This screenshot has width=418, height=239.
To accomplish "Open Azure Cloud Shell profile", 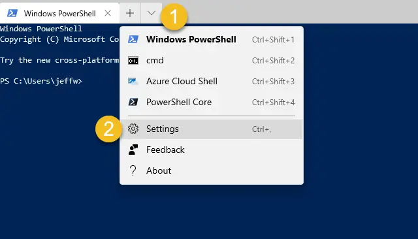I will pos(212,81).
